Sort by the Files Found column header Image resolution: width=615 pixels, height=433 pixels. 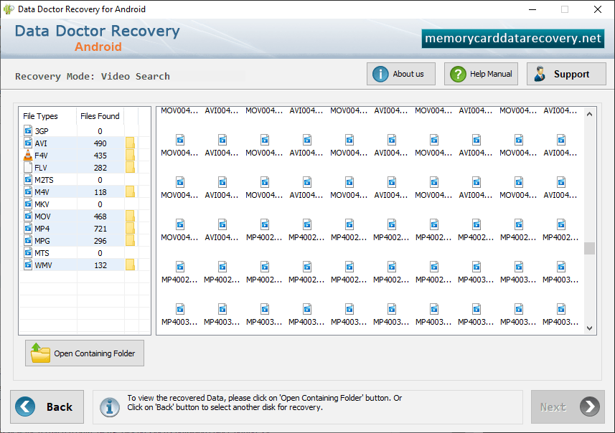point(100,116)
